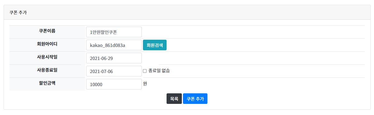Click the 할인금액 row label
This screenshot has width=374, height=115.
47,83
